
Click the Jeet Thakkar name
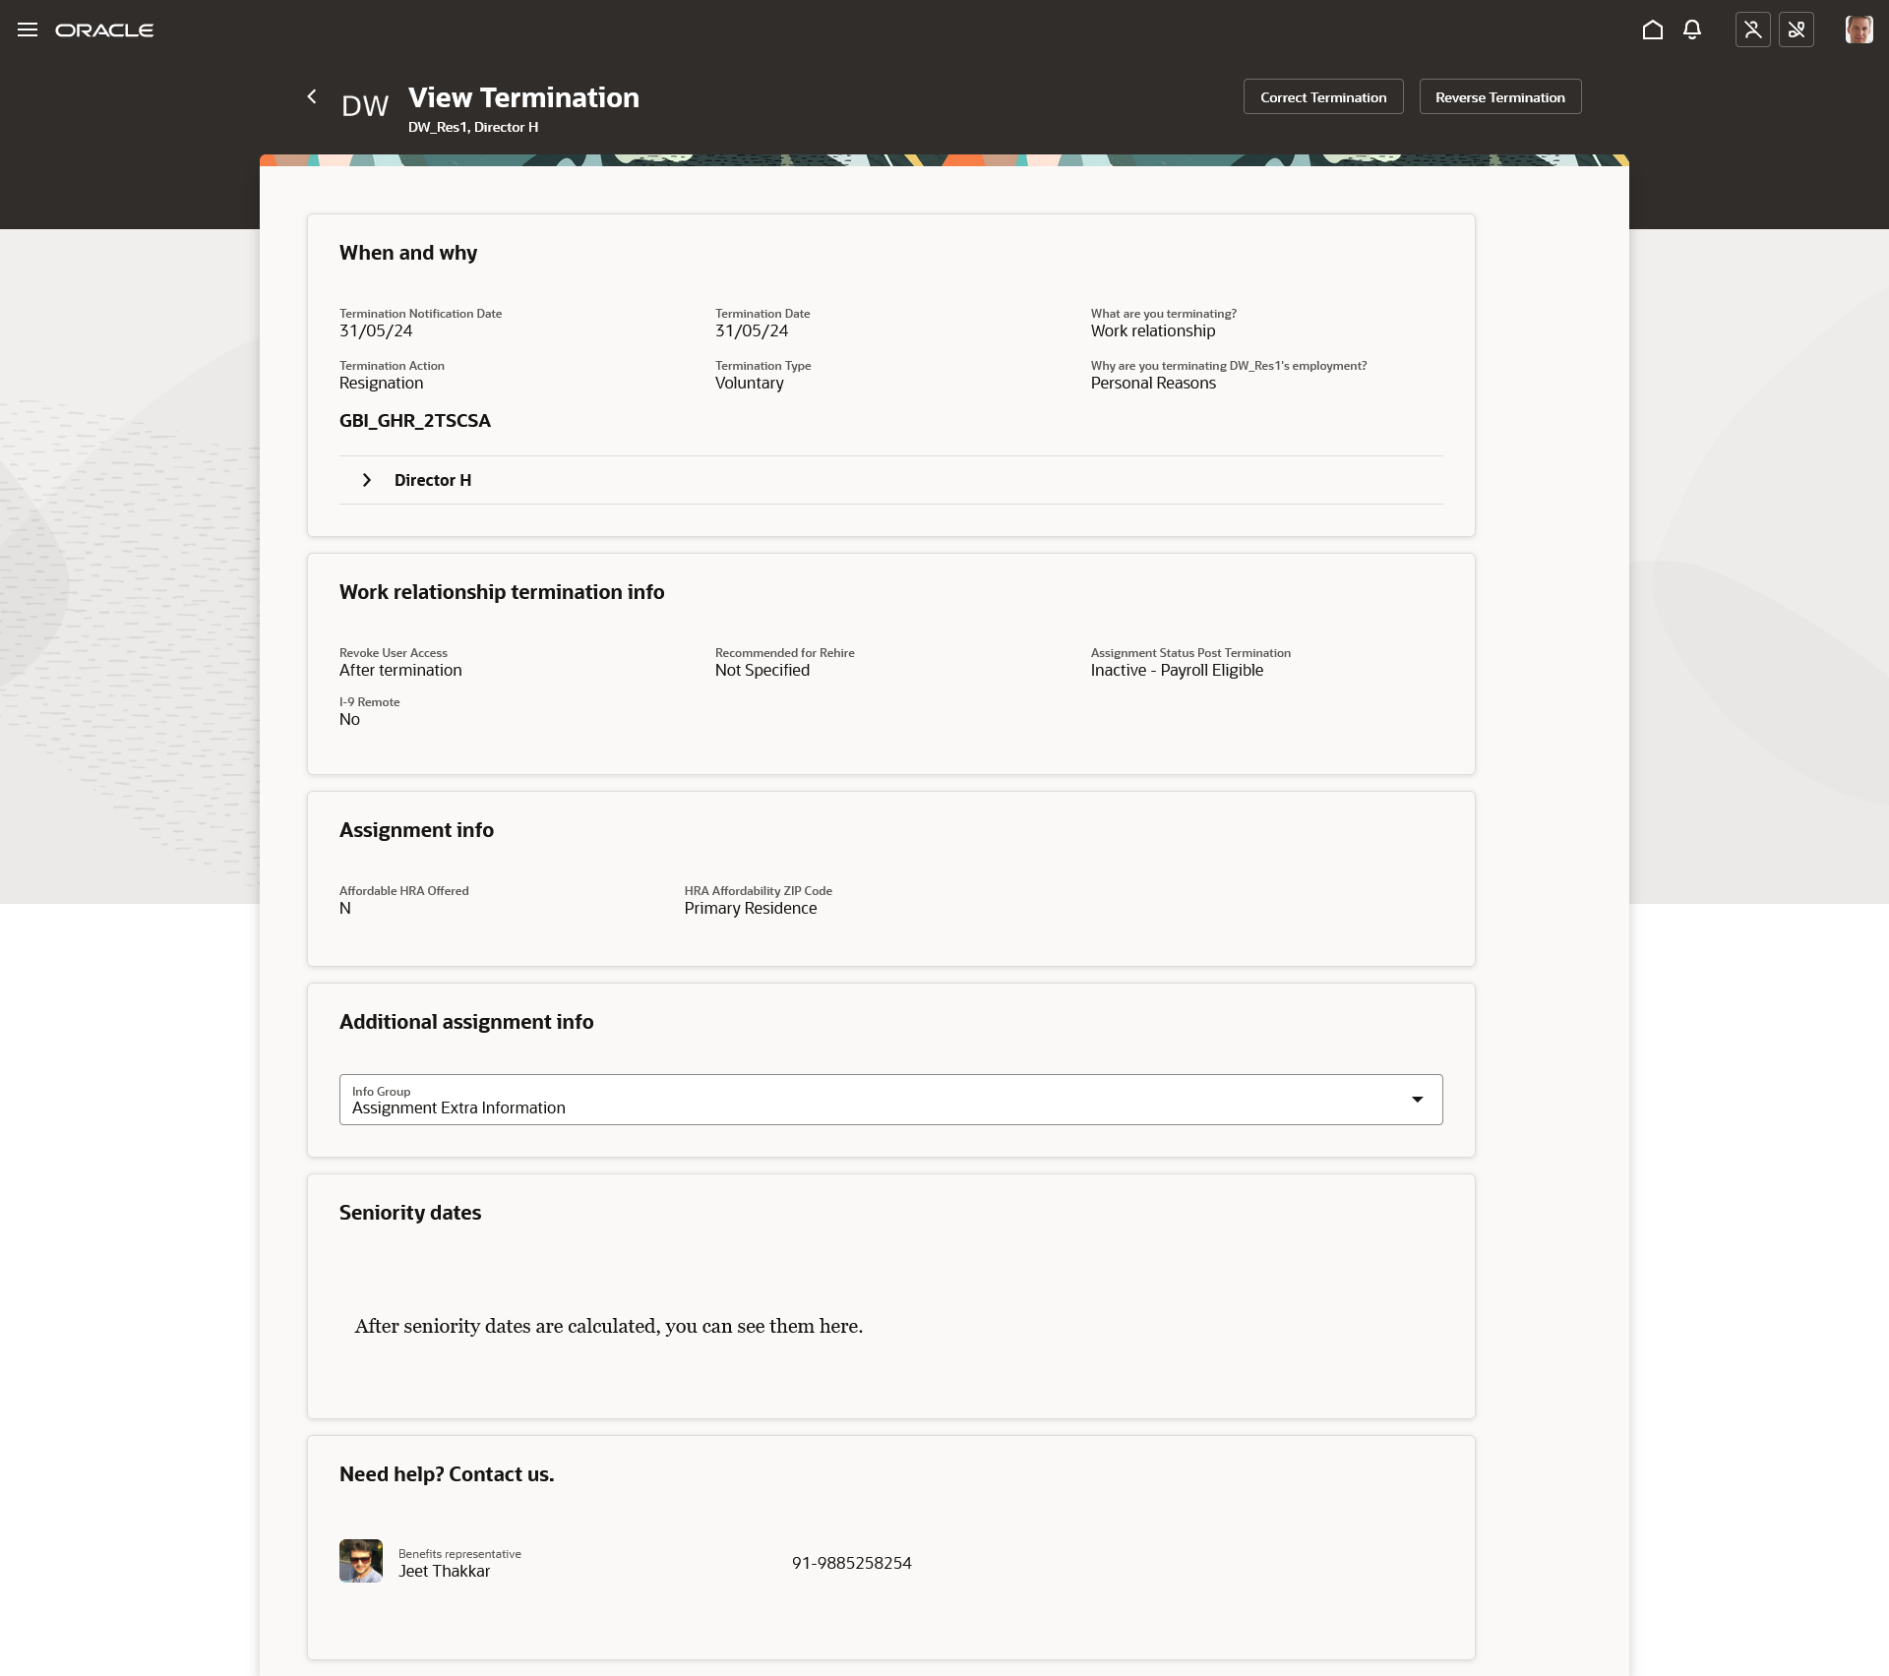coord(444,1572)
